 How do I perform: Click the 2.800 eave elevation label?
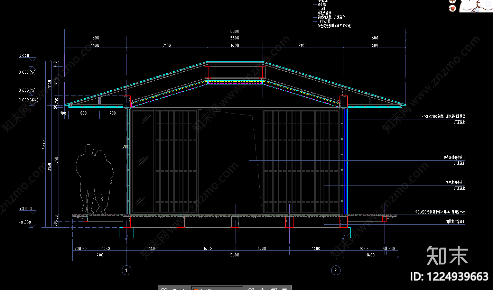28,100
